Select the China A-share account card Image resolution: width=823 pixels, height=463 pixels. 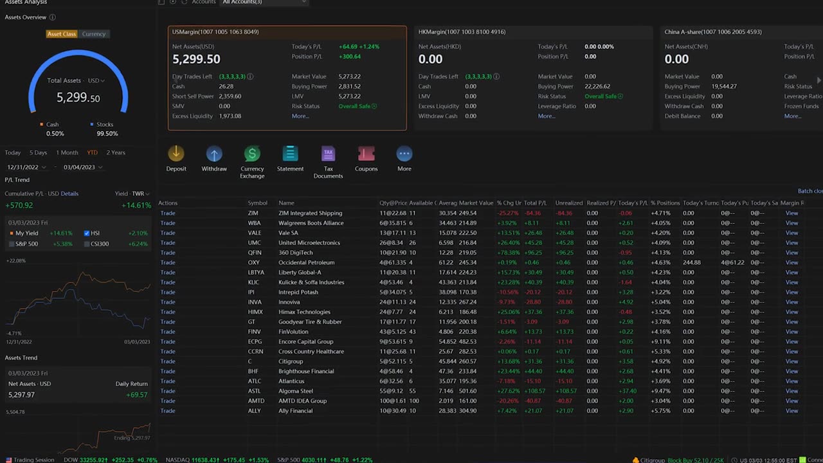[x=741, y=78]
